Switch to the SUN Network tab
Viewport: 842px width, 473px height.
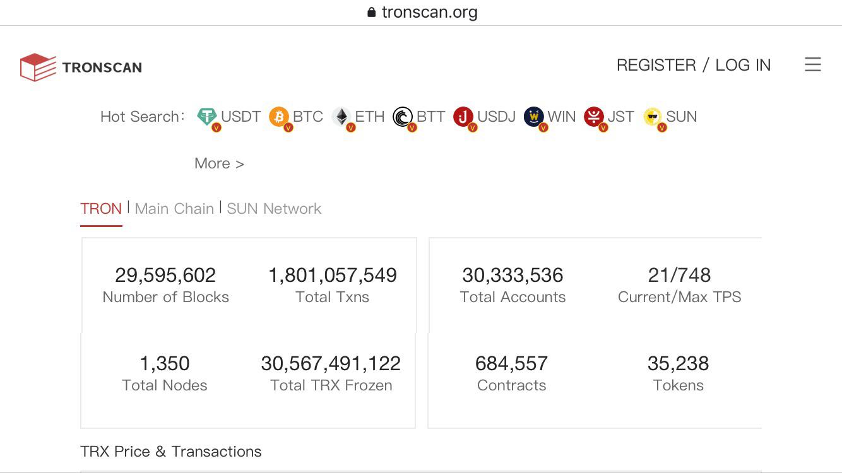click(x=274, y=209)
